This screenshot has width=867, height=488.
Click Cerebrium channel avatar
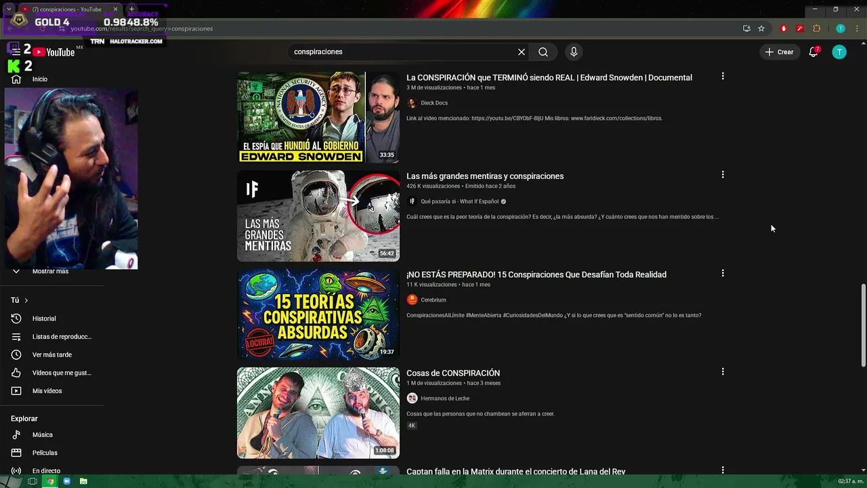click(x=412, y=300)
